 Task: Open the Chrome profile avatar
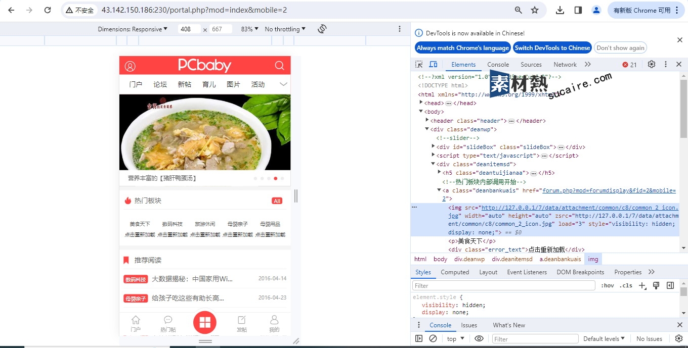596,10
